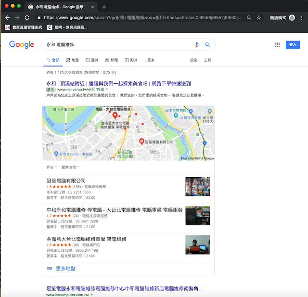Expand the 評分 rating filter
The width and height of the screenshot is (308, 297).
tap(51, 167)
